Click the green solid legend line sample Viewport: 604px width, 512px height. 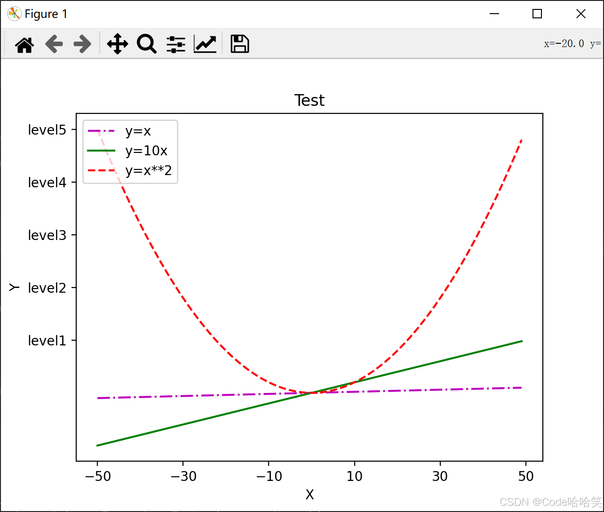(102, 151)
